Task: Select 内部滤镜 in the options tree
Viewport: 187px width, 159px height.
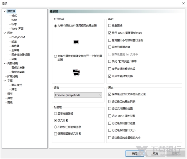Action: click(12, 63)
